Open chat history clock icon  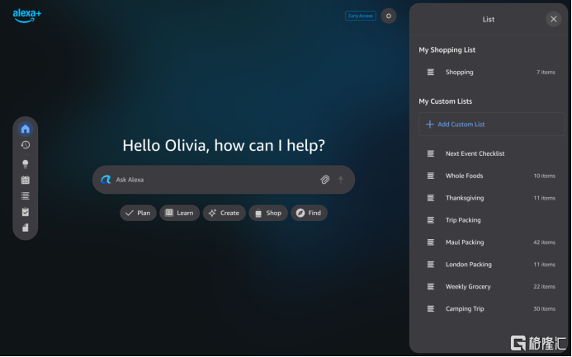(x=26, y=145)
